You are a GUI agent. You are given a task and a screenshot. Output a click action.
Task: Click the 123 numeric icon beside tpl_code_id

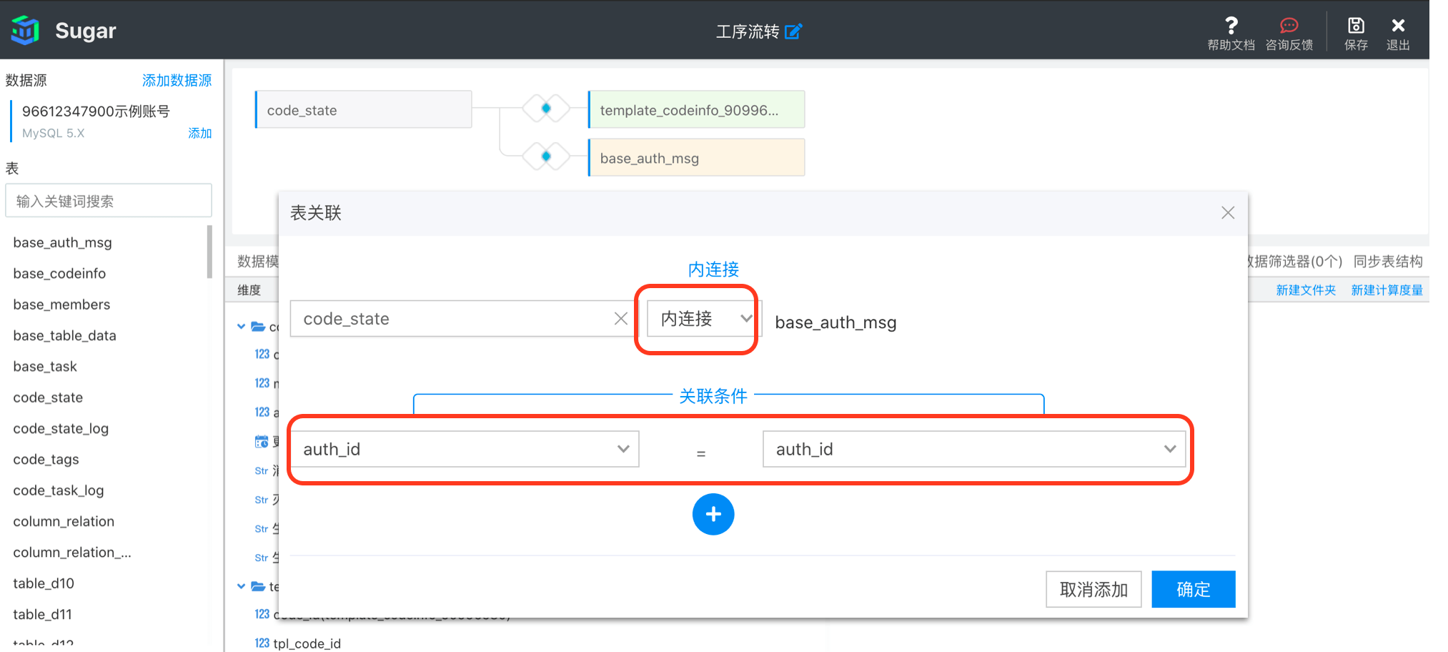262,643
